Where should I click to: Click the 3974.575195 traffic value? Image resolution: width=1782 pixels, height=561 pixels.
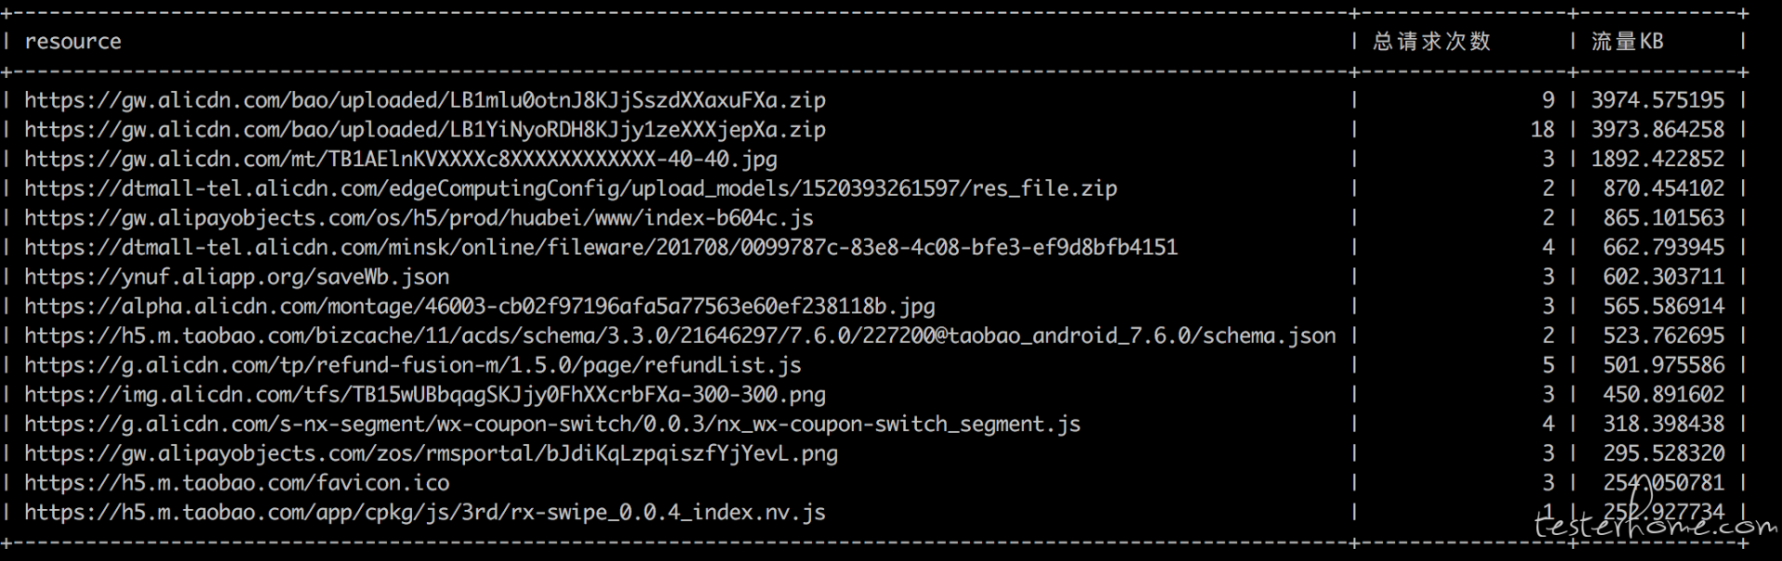[1658, 100]
